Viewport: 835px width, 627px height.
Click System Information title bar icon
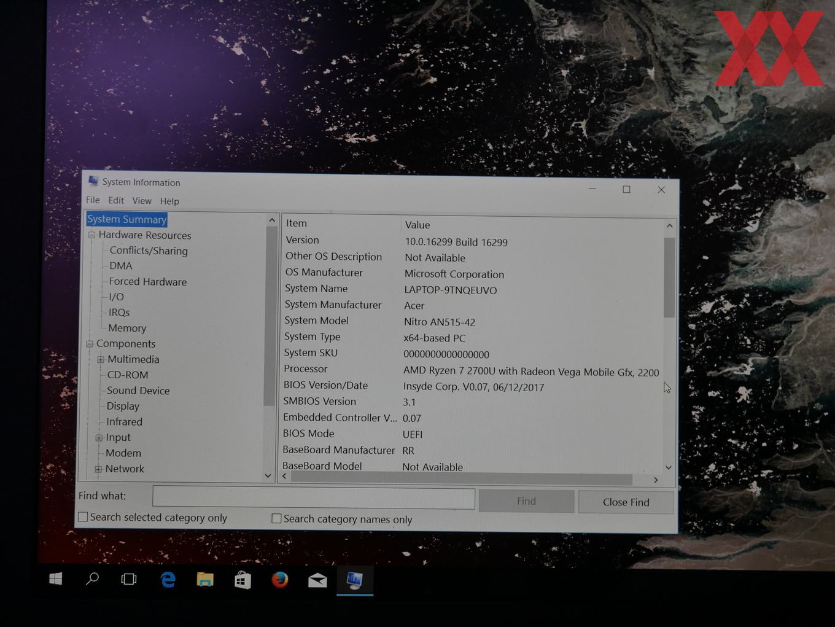click(93, 181)
